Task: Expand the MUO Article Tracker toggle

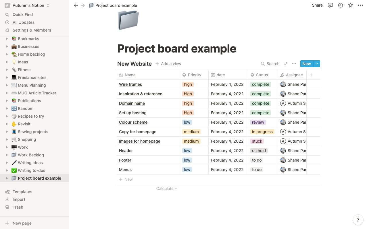Action: tap(7, 93)
